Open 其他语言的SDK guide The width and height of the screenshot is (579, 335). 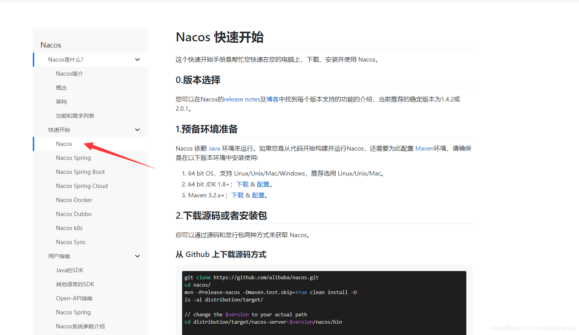(x=75, y=284)
